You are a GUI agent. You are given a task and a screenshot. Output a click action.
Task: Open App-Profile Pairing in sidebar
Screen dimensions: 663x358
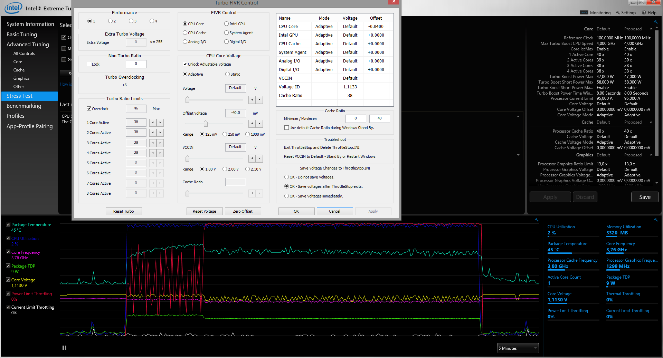pos(29,126)
